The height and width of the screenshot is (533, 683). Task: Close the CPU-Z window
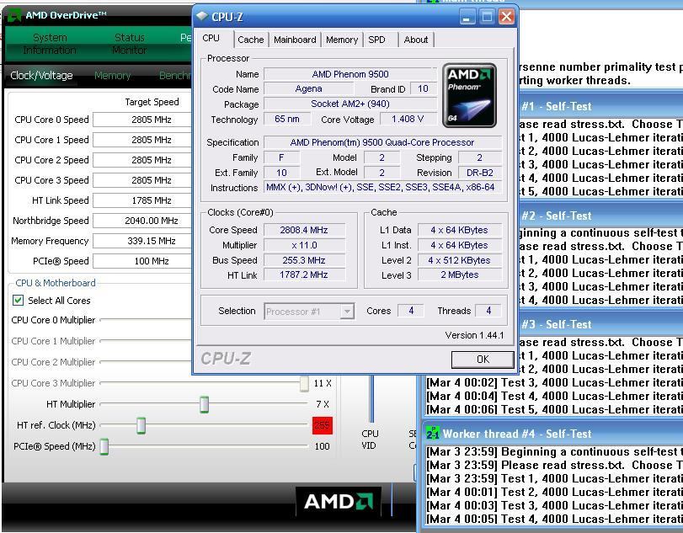pos(506,18)
